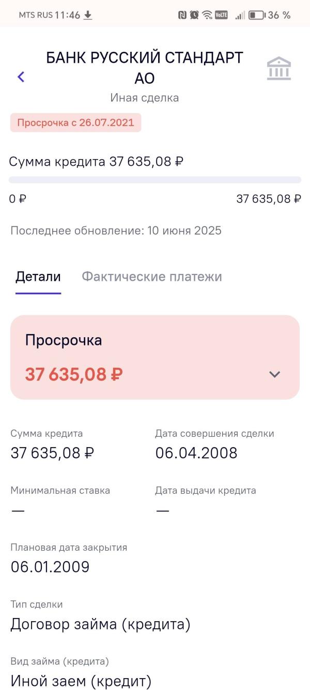Screen dimensions: 310x690
Task: Tap the Сумма кредита 37 635,08 ₽ heading
Action: 96,162
